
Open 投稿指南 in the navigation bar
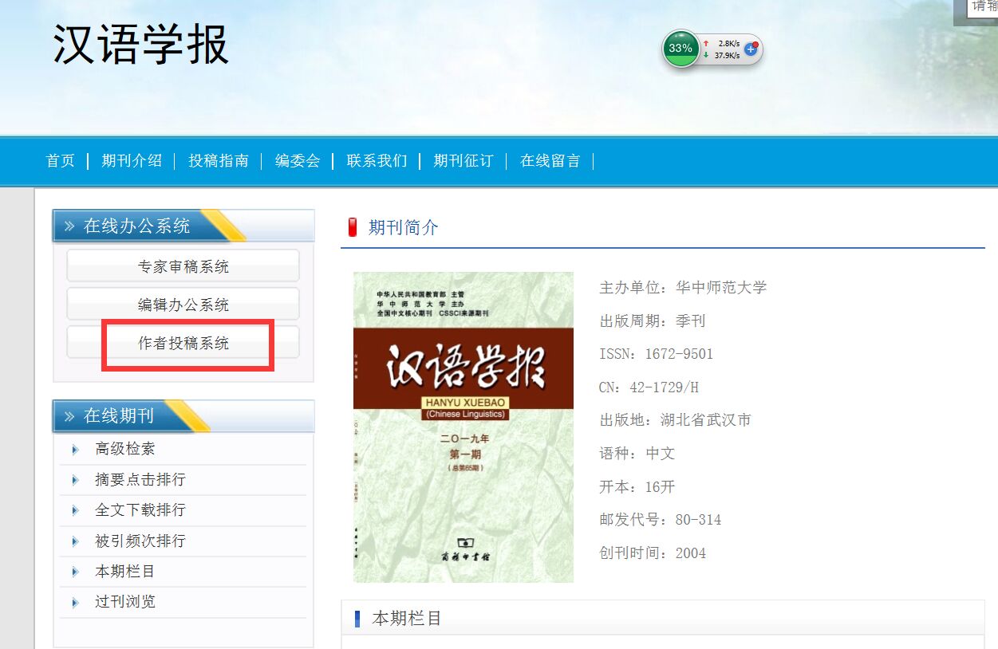[219, 161]
